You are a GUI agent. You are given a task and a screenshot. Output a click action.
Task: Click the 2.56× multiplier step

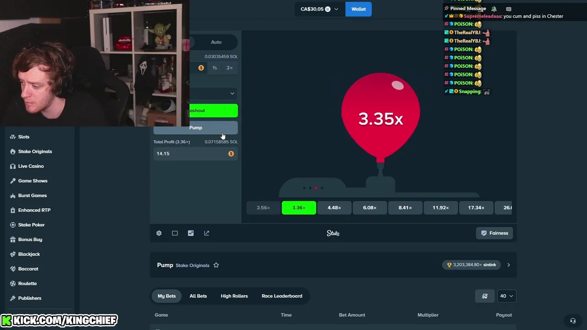[263, 208]
